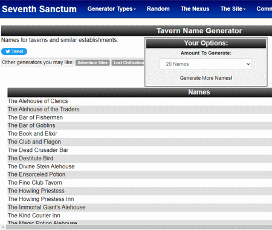The height and width of the screenshot is (230, 272).
Task: Select The Immortal Giant's Alehouse row
Action: coord(140,208)
